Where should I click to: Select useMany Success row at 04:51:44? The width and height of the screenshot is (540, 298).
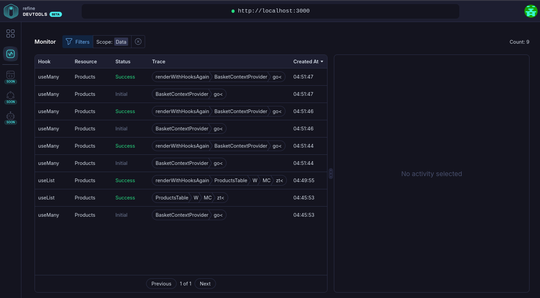coord(181,146)
